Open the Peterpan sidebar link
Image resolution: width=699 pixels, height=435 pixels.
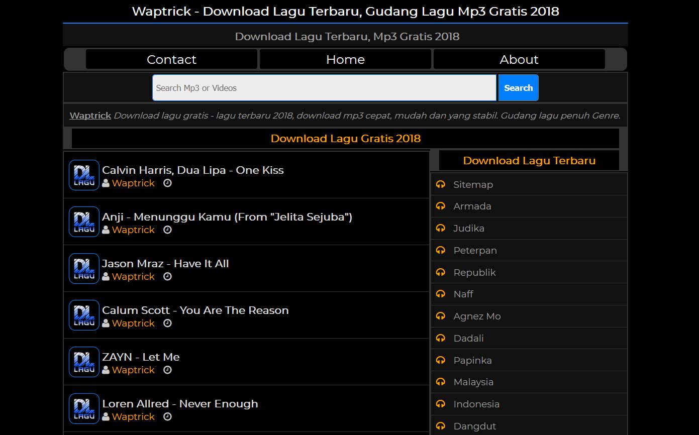point(475,250)
